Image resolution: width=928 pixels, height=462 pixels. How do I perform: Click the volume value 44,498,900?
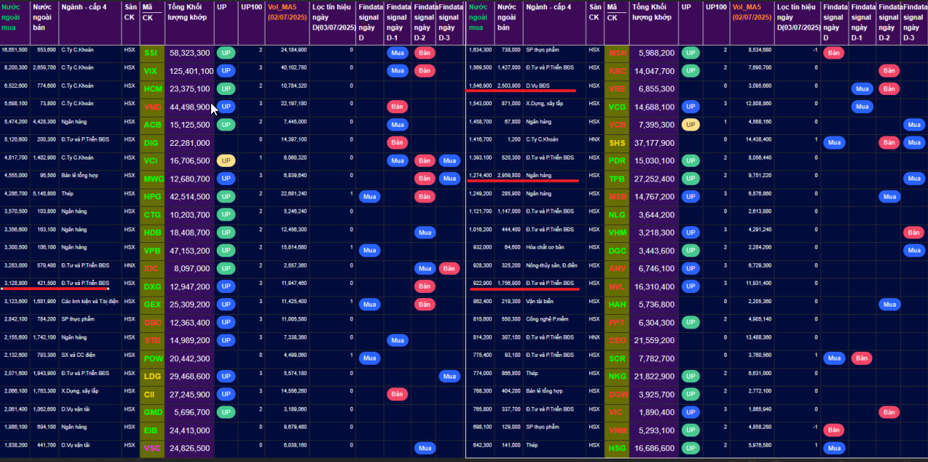pyautogui.click(x=189, y=107)
